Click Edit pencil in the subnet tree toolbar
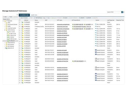This screenshot has width=127, height=95. 10,17
